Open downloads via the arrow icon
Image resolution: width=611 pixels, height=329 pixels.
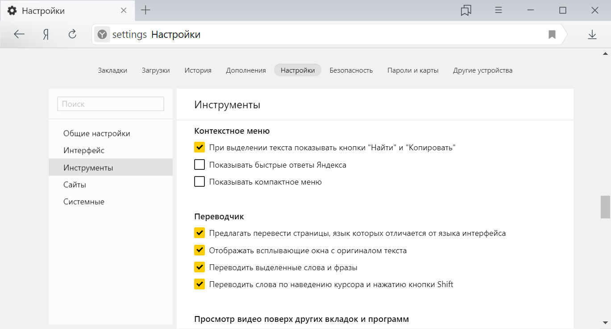[592, 34]
